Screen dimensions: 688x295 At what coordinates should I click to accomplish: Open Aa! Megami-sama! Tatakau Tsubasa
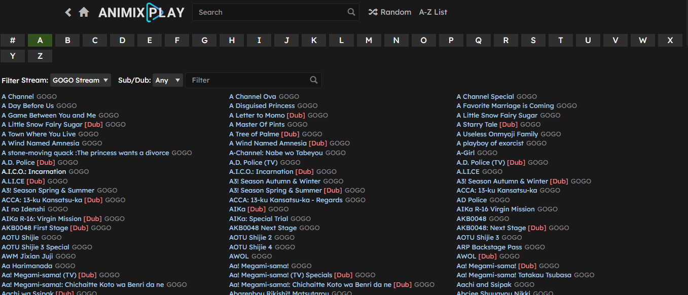[514, 275]
